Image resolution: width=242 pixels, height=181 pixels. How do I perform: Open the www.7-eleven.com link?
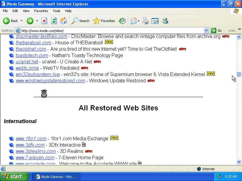pyautogui.click(x=35, y=157)
